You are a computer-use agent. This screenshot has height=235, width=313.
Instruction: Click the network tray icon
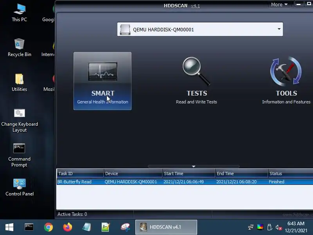coord(251,227)
